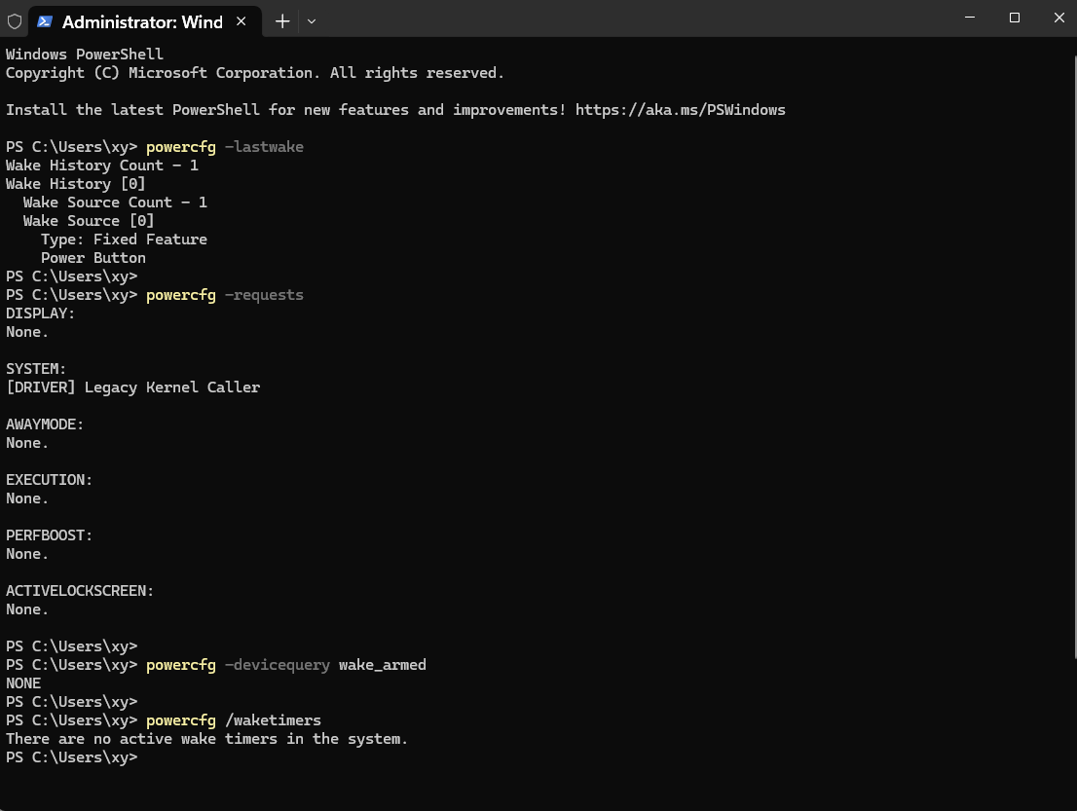
Task: Select the Administrator: Wind tab
Action: pyautogui.click(x=144, y=21)
